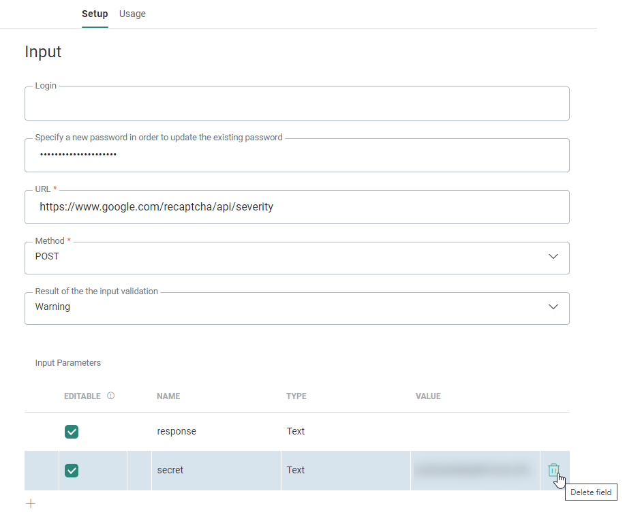Click the VALUE column header

pyautogui.click(x=428, y=396)
